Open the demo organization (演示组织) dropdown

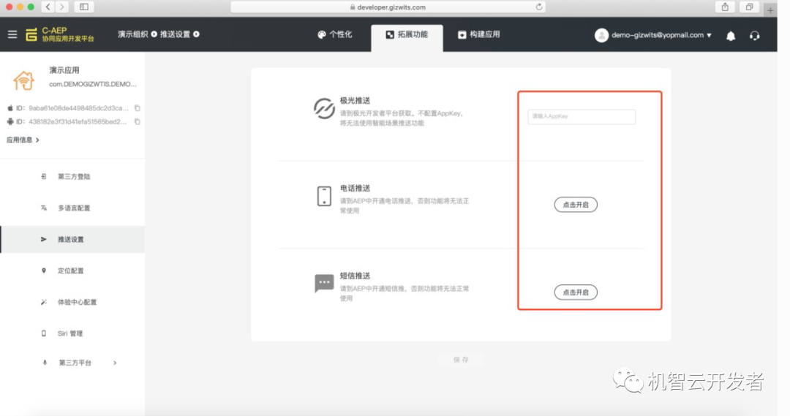137,34
